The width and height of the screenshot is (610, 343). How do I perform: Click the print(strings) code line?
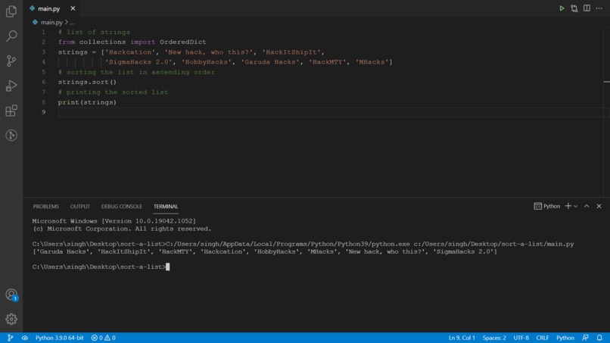(87, 102)
